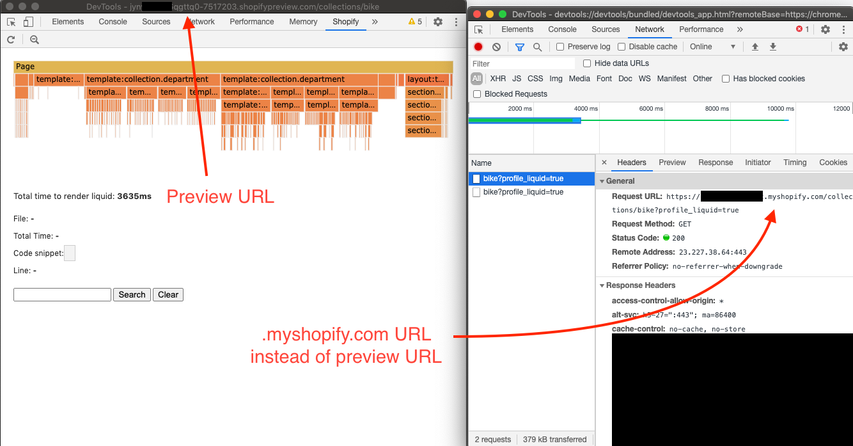Open the Preview tab for the request
853x446 pixels.
tap(671, 163)
